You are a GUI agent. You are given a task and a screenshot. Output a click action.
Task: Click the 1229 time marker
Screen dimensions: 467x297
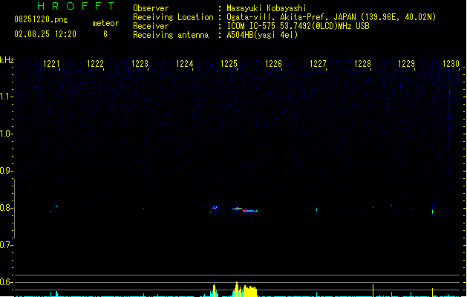[x=407, y=64]
